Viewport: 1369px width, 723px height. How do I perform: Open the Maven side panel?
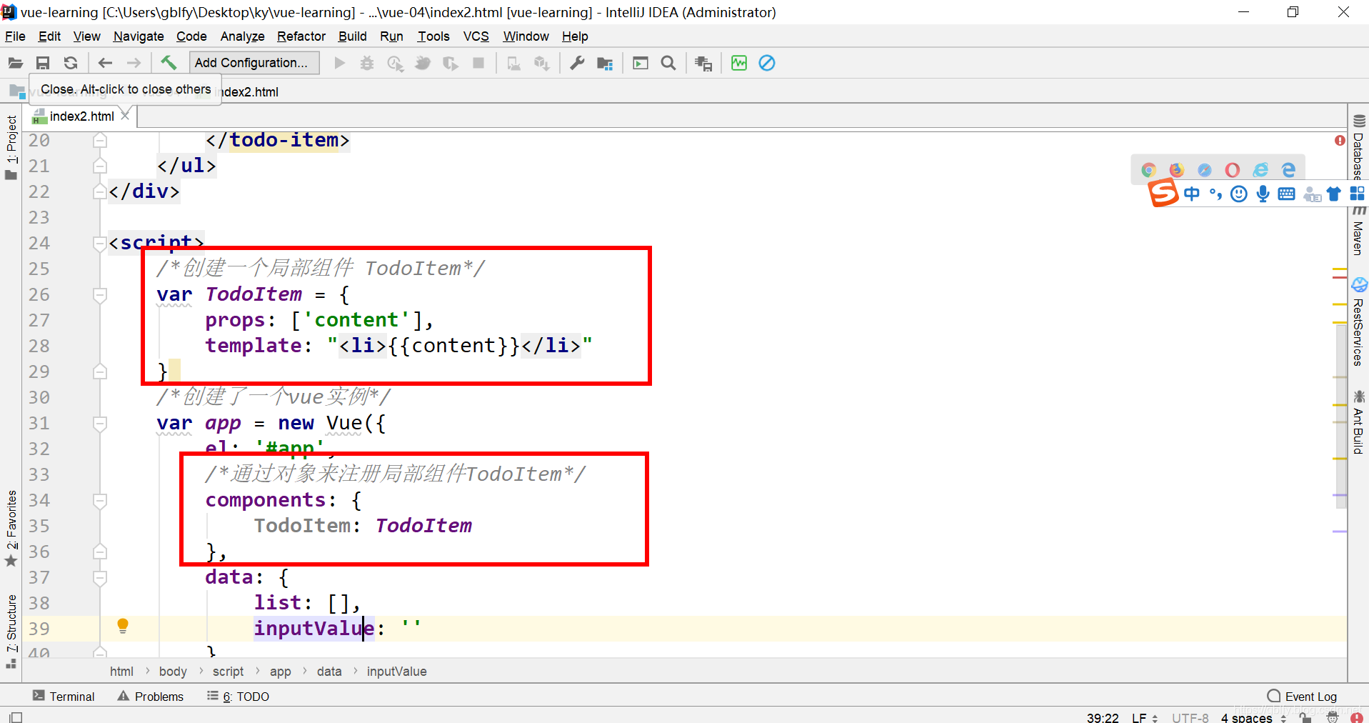pyautogui.click(x=1358, y=231)
